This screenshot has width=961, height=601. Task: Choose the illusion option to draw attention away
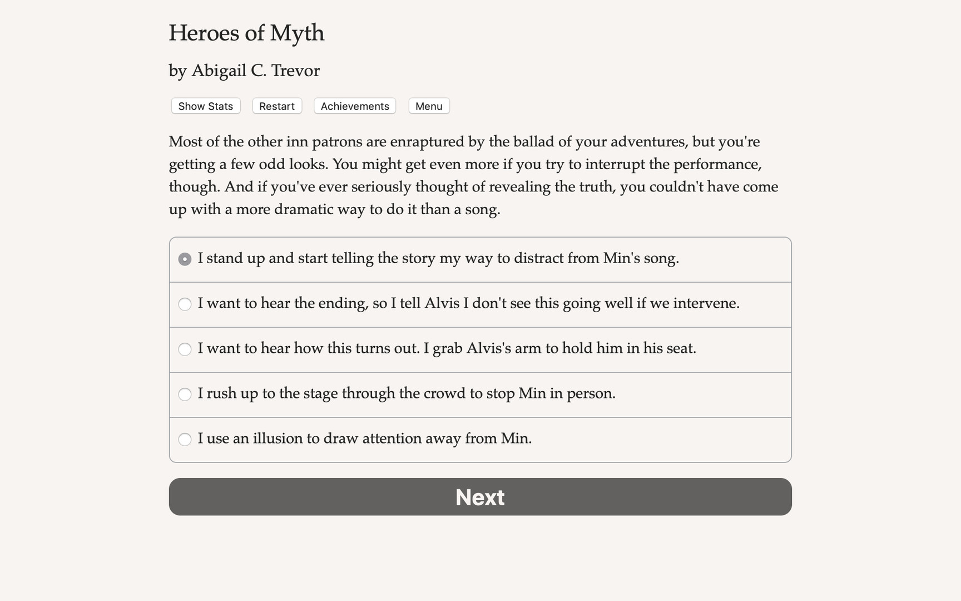pos(364,439)
